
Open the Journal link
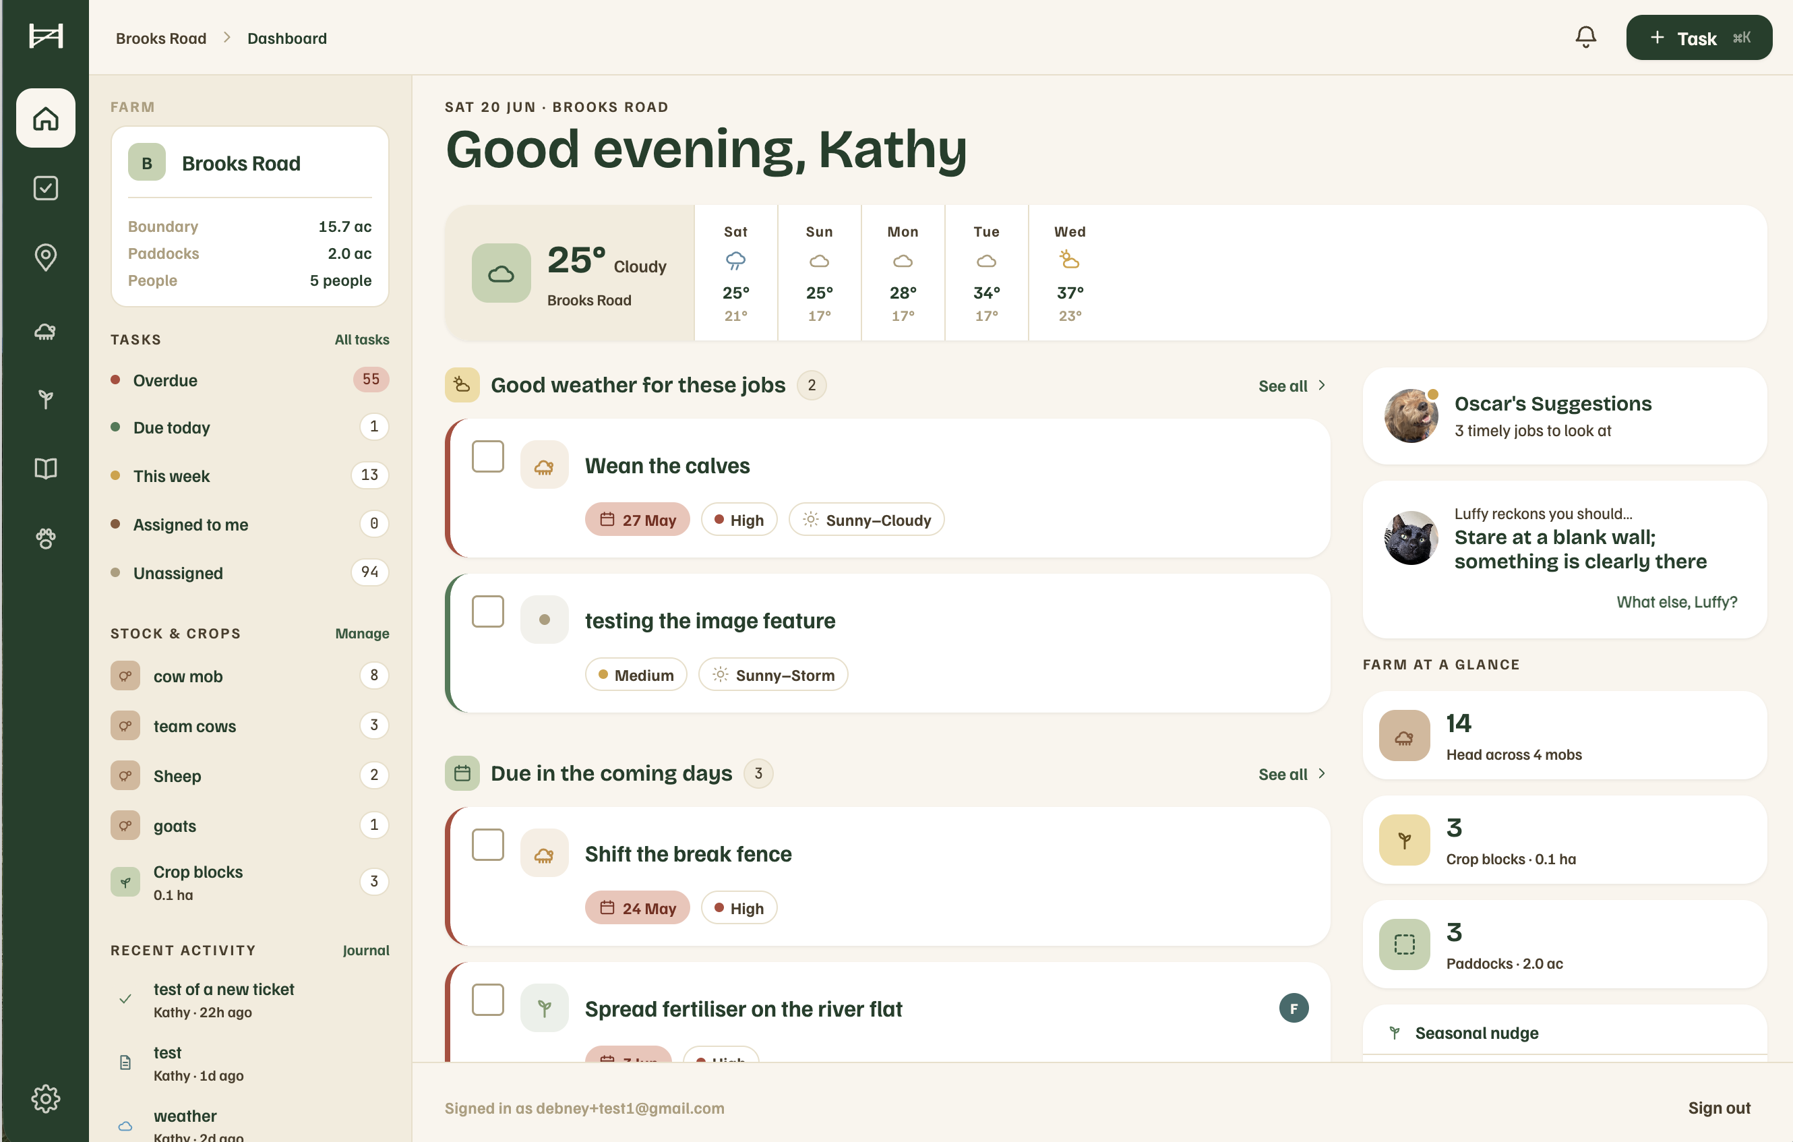point(365,950)
